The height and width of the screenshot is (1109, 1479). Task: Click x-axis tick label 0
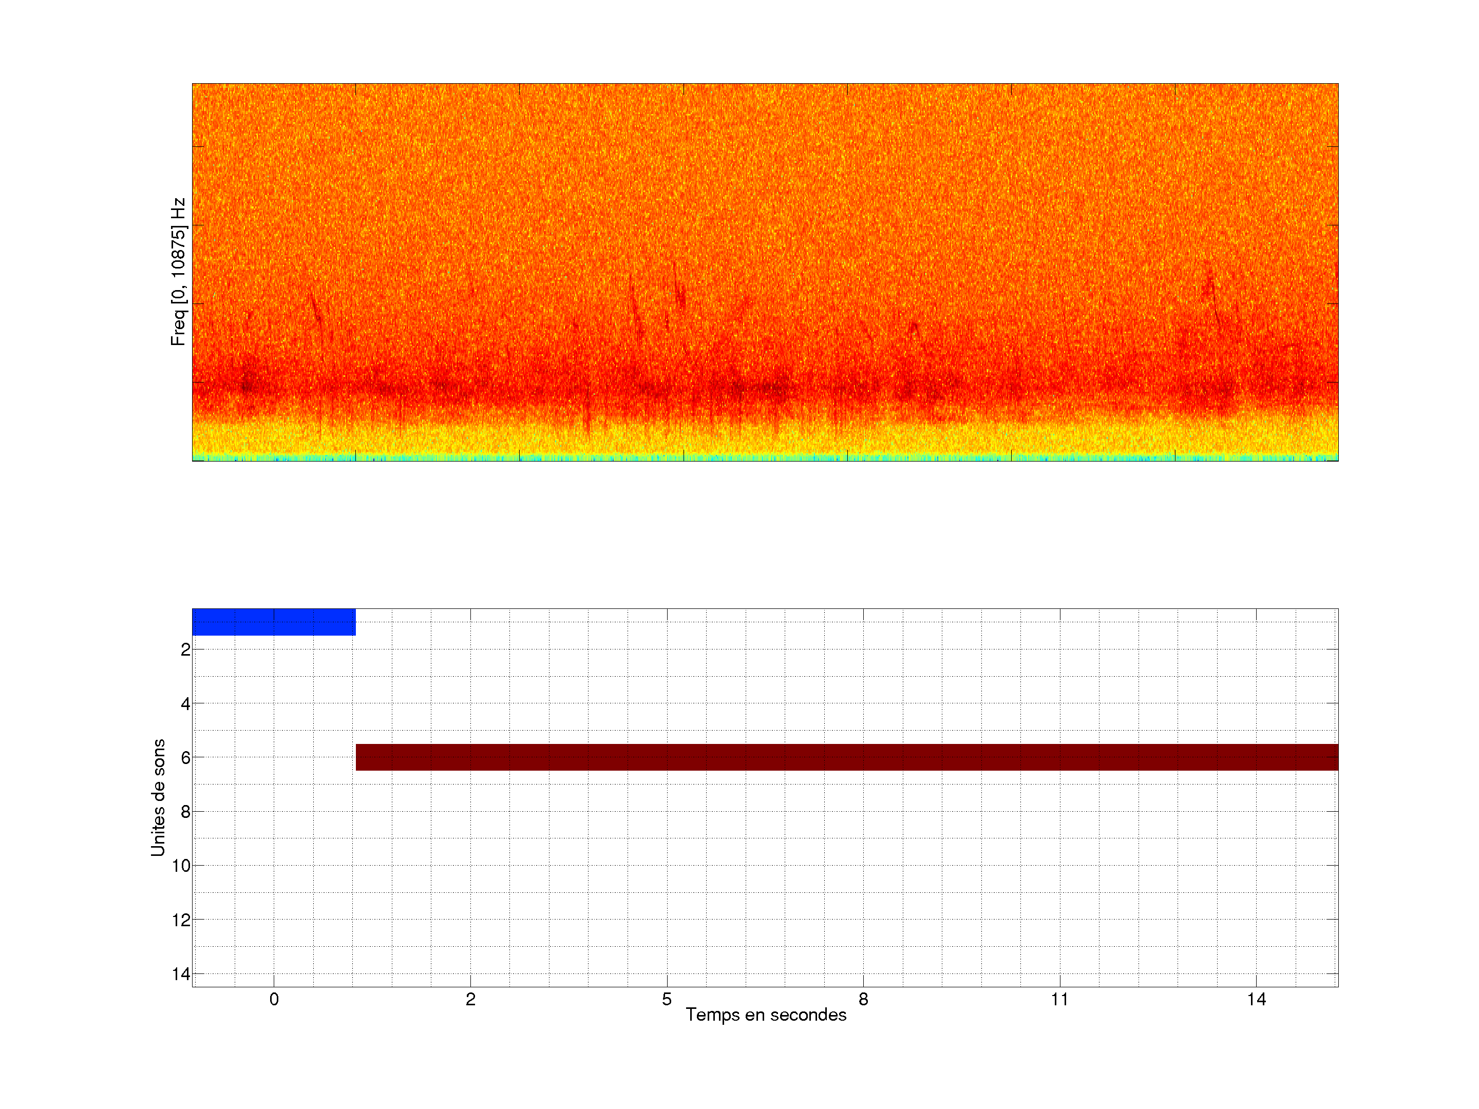click(x=274, y=999)
